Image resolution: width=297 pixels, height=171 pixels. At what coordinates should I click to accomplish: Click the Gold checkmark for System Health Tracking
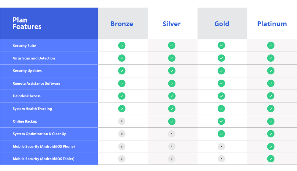pyautogui.click(x=222, y=109)
